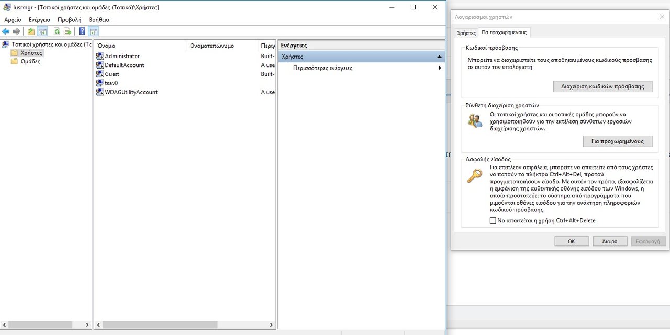Screen dimensions: 670x335
Task: Click the Back arrow in the toolbar
Action: pyautogui.click(x=6, y=31)
